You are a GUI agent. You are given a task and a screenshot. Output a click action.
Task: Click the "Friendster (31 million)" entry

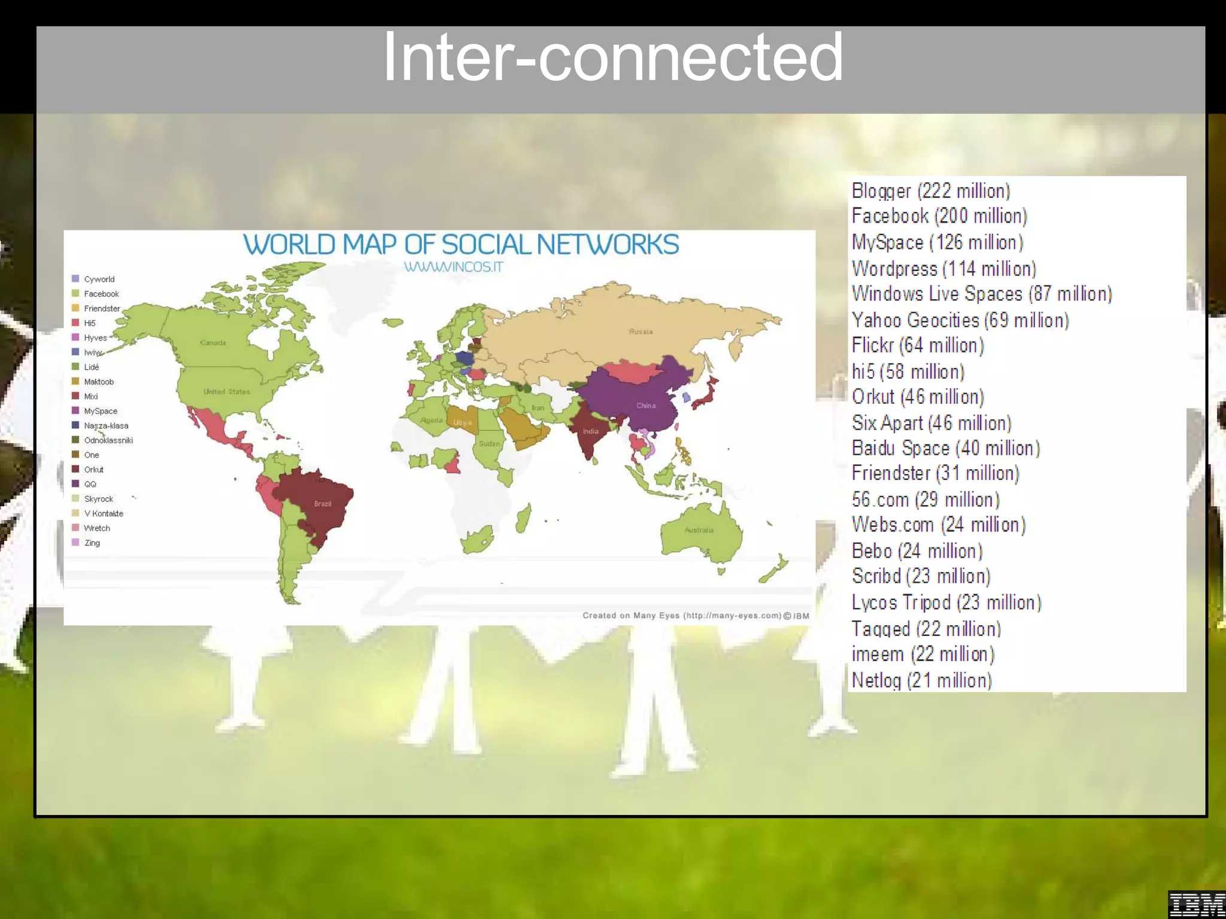(936, 473)
